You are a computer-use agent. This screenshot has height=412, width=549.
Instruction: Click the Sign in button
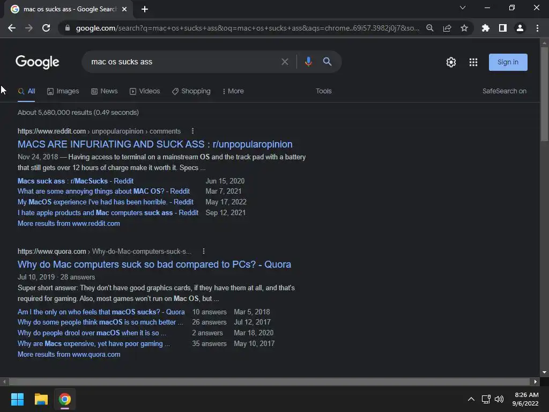[508, 62]
